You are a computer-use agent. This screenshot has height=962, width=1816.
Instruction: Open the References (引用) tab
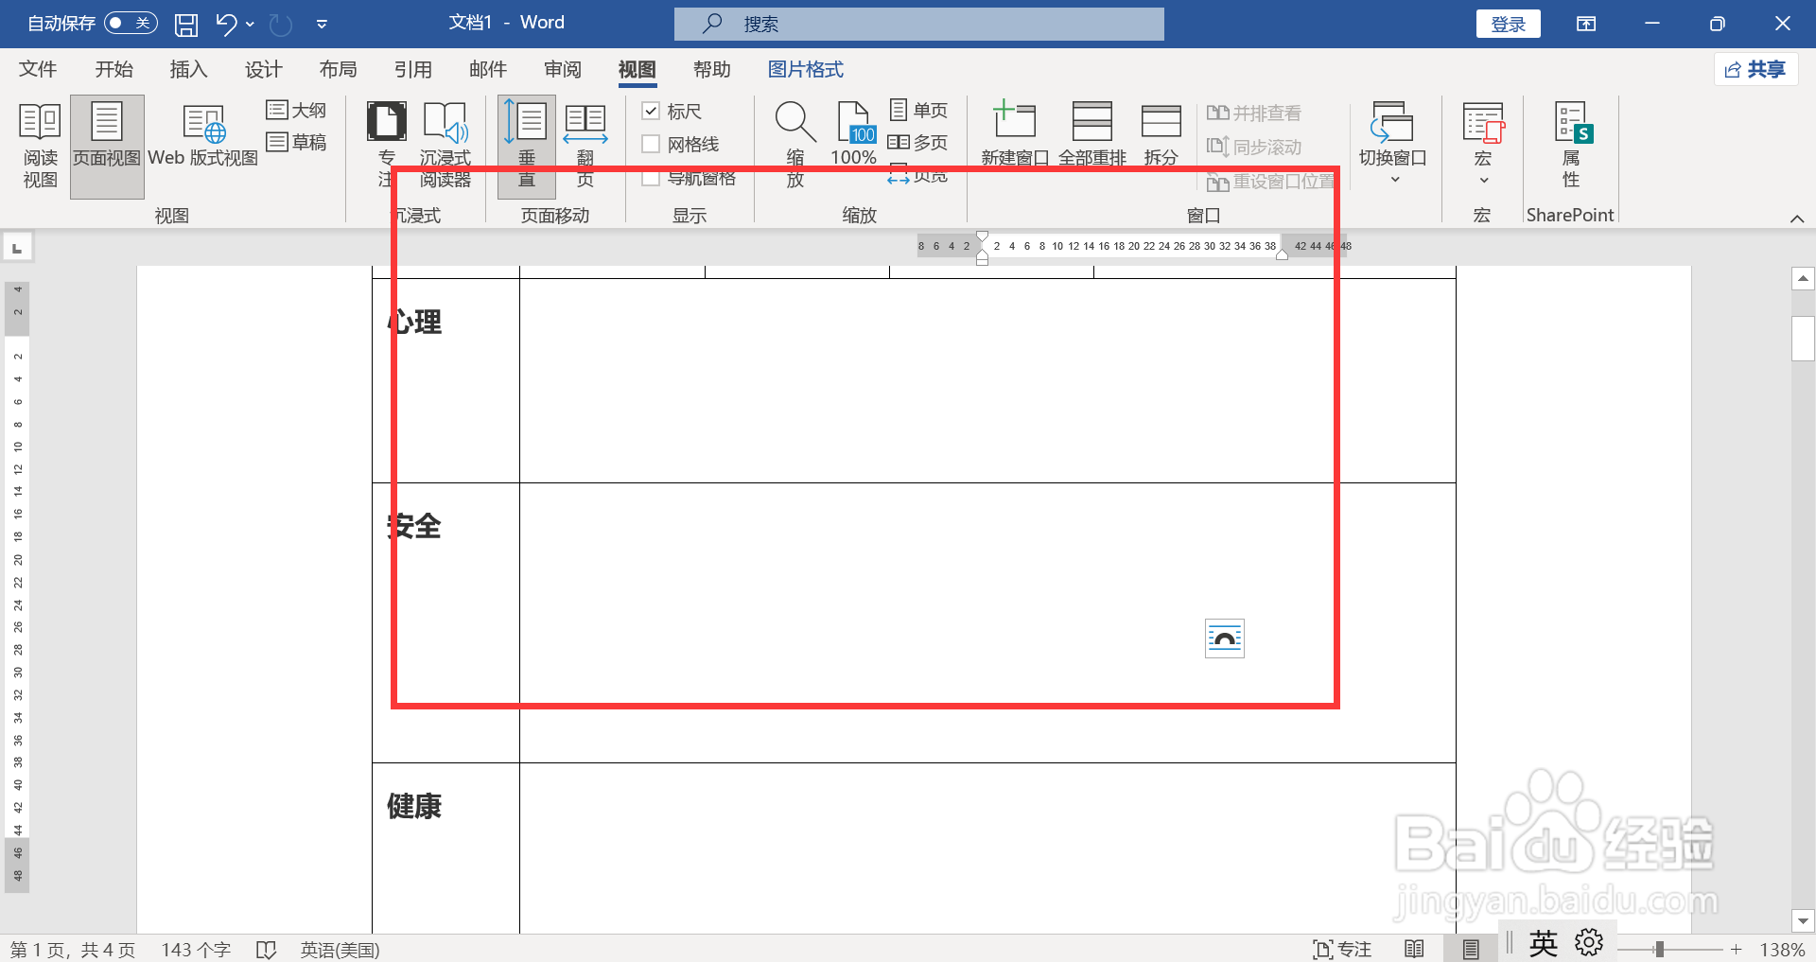(413, 69)
